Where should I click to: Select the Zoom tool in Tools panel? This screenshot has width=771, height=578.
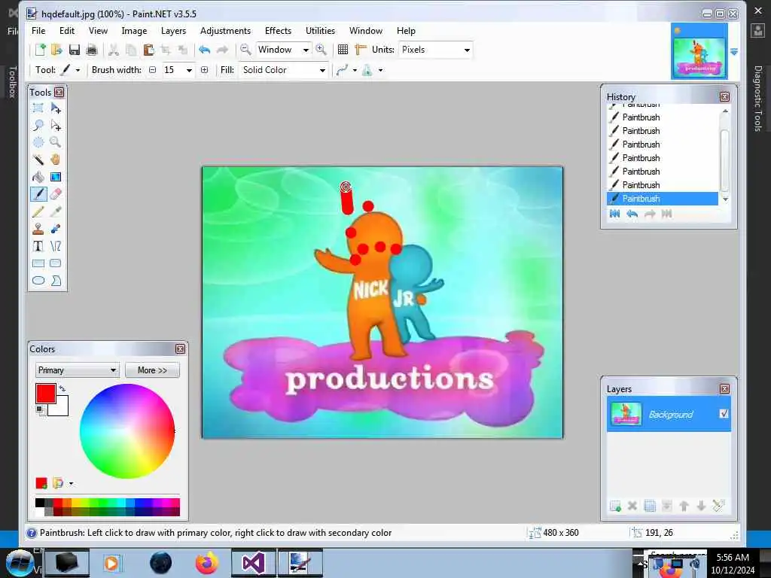(56, 142)
